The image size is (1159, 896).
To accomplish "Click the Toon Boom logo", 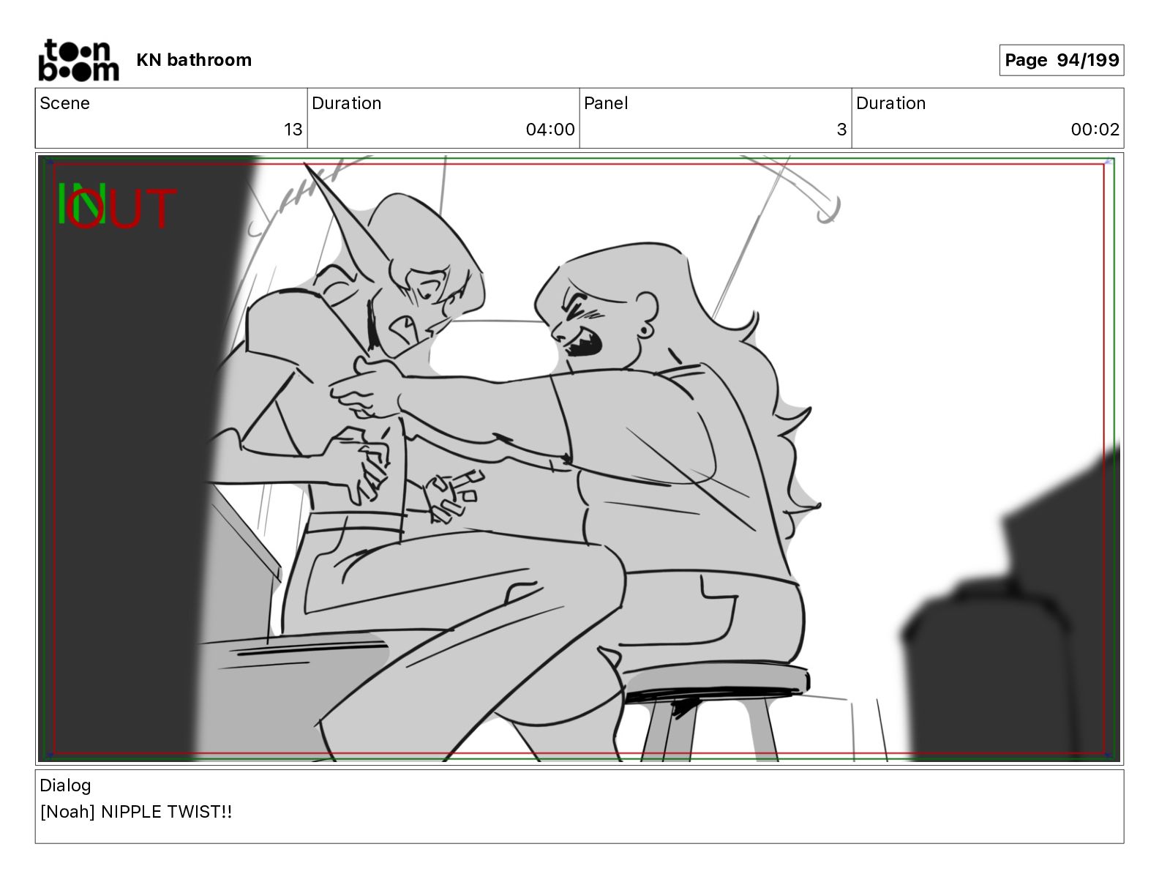I will click(x=78, y=60).
